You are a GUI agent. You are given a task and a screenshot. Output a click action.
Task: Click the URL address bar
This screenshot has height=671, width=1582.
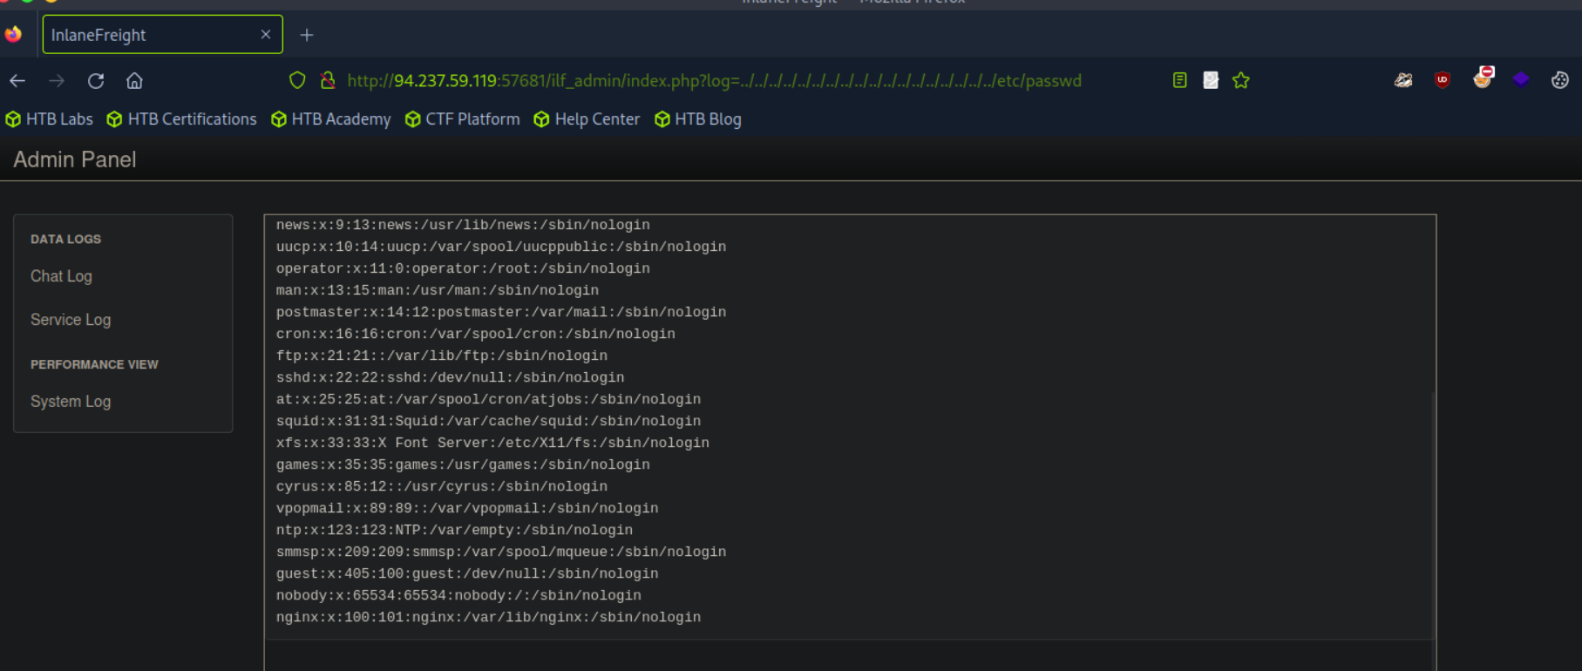[715, 81]
